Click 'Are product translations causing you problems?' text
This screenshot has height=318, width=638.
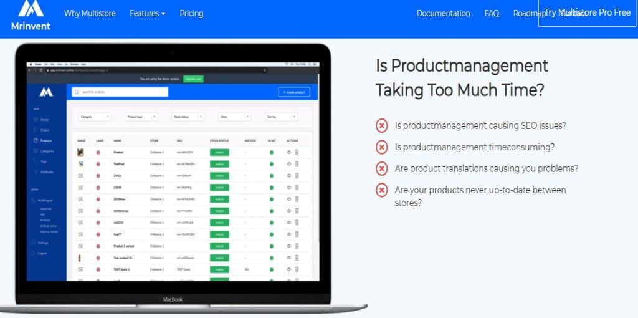coord(486,168)
